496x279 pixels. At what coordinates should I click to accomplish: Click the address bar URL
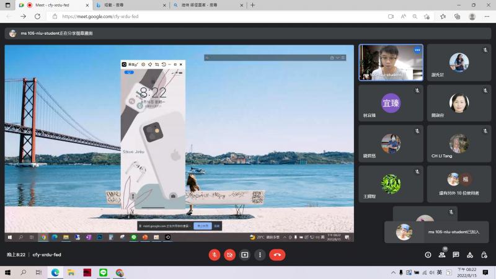pos(100,17)
